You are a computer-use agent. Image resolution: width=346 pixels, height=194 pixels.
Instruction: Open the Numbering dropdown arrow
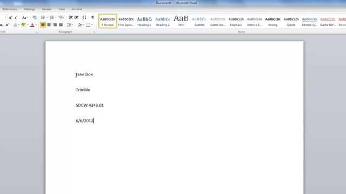pyautogui.click(x=56, y=18)
